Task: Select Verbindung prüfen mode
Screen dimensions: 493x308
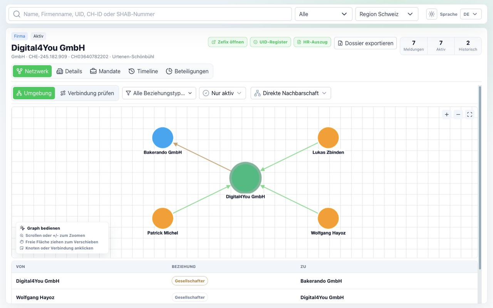Action: point(87,93)
